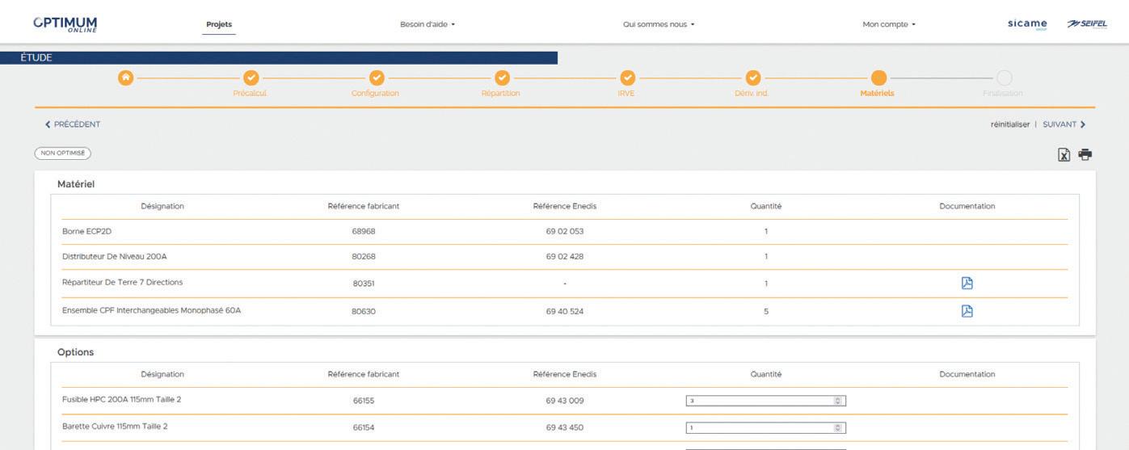Click the Finalisation step circle
Screen dimensions: 1129x450
tap(1004, 78)
